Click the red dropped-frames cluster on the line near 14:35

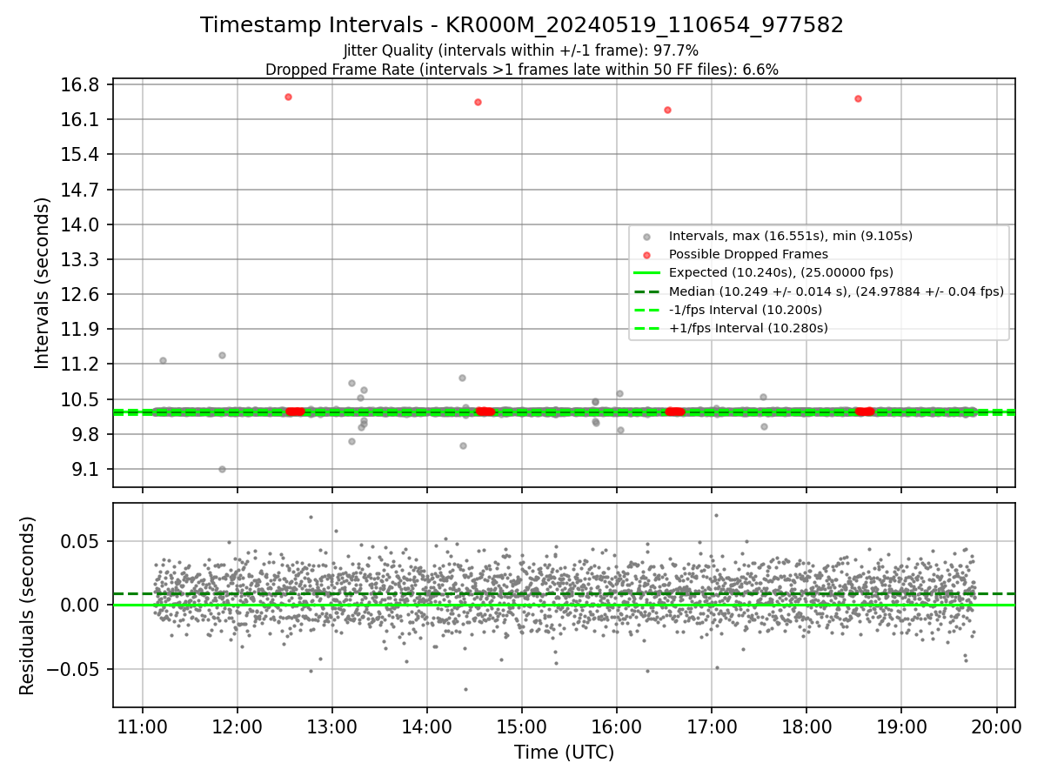(x=485, y=412)
